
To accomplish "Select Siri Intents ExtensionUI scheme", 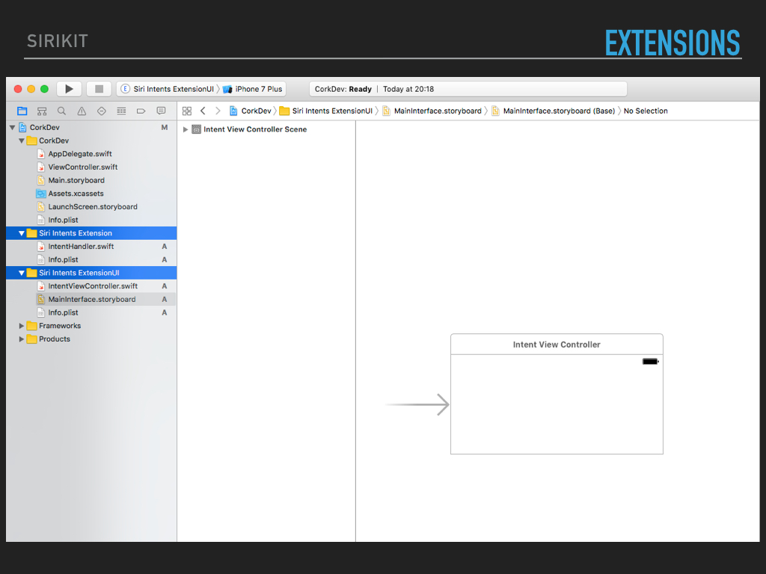I will pyautogui.click(x=168, y=89).
